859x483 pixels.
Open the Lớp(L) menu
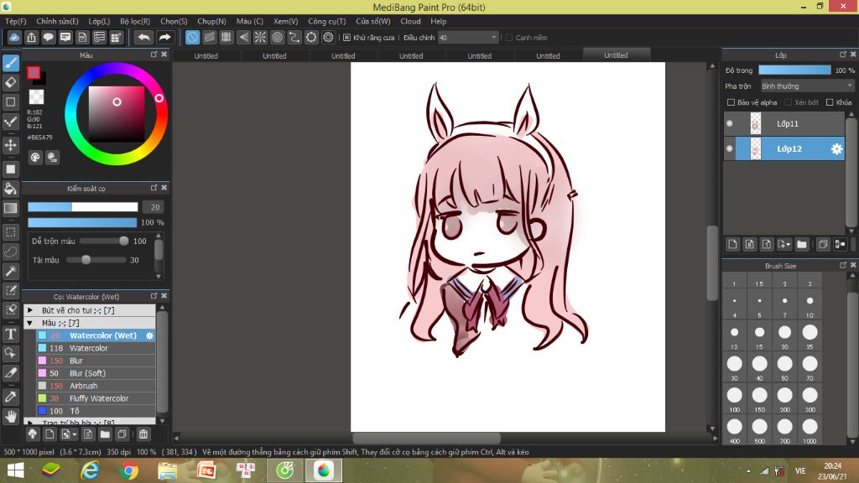[x=99, y=21]
